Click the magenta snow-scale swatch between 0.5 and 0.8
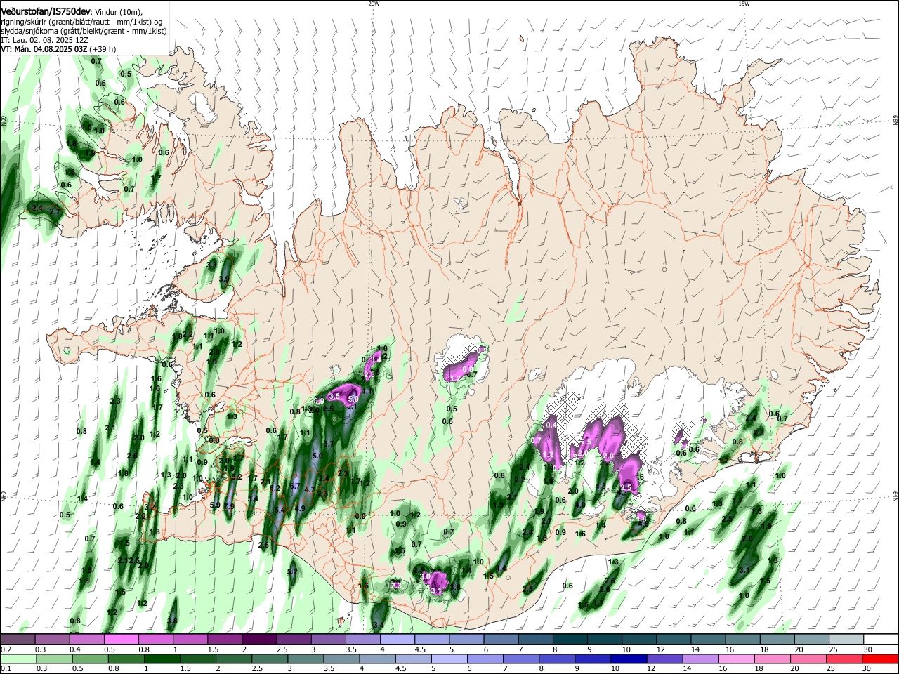 click(x=122, y=640)
